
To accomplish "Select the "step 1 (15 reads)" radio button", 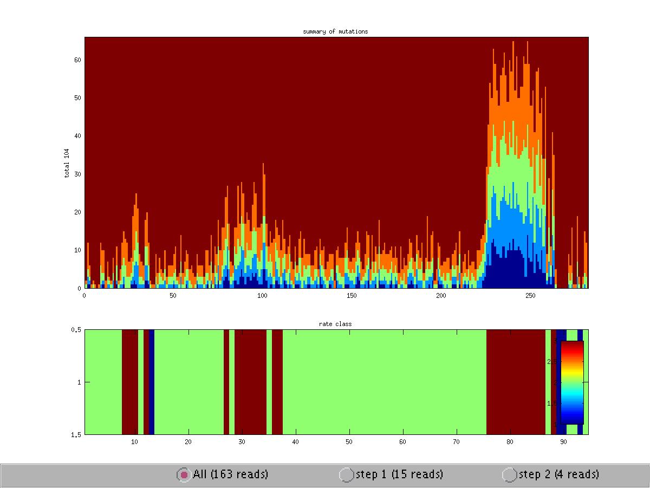I will point(347,474).
